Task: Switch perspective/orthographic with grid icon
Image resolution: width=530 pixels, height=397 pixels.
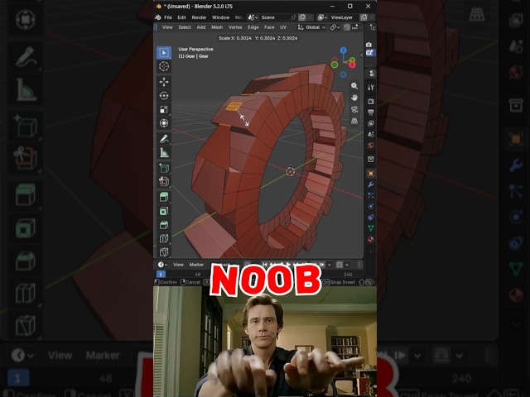Action: click(354, 121)
